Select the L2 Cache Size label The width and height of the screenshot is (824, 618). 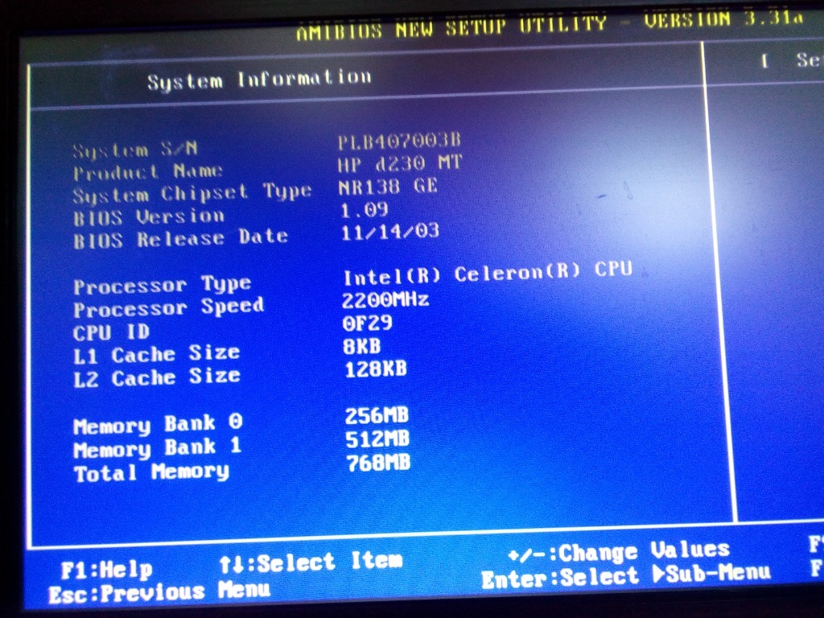[x=157, y=378]
